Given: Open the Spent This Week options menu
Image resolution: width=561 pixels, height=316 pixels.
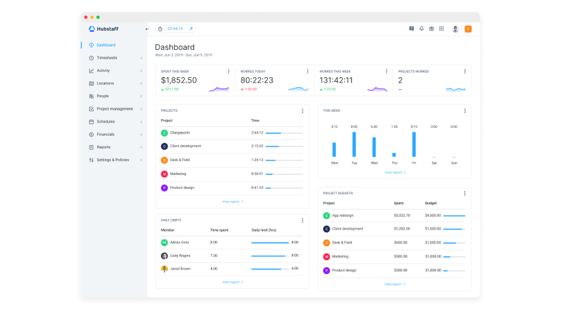Looking at the screenshot, I should 228,71.
